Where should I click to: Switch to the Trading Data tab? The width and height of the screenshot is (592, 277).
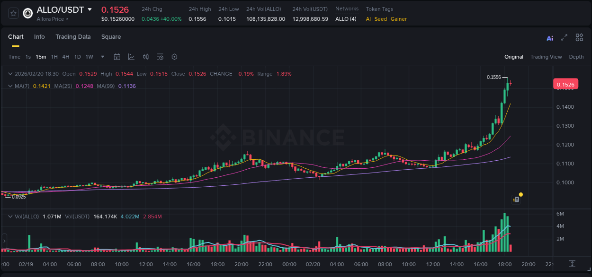click(73, 37)
